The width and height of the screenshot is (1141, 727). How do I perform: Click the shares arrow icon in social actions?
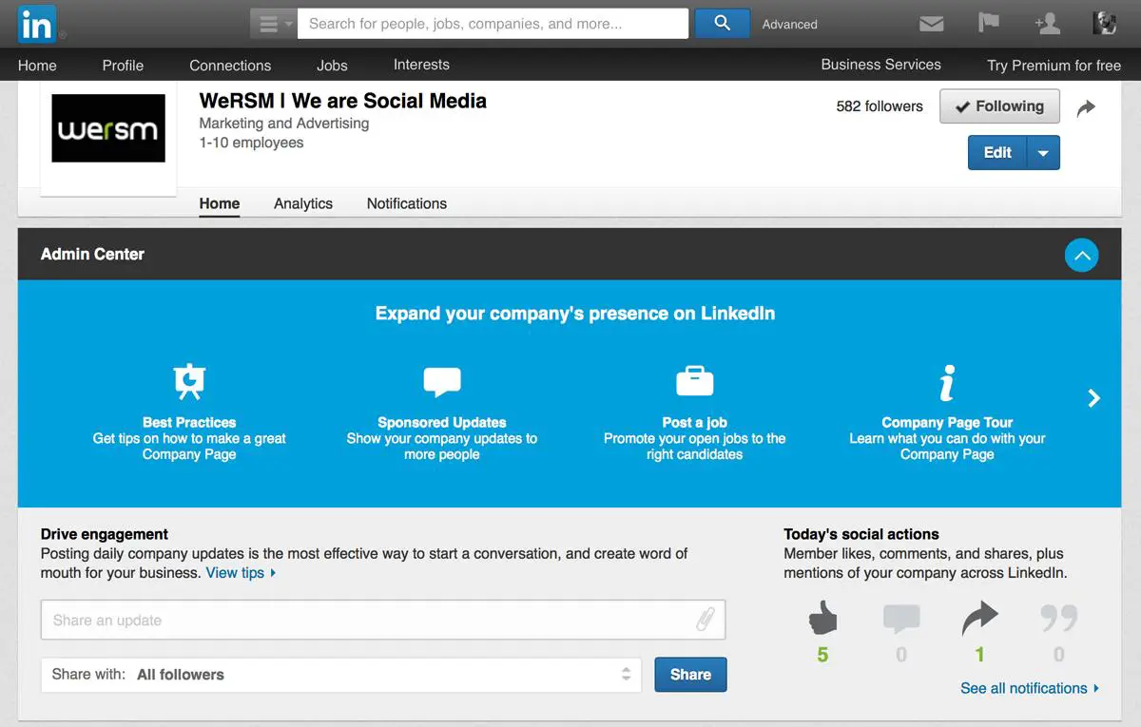click(x=979, y=621)
